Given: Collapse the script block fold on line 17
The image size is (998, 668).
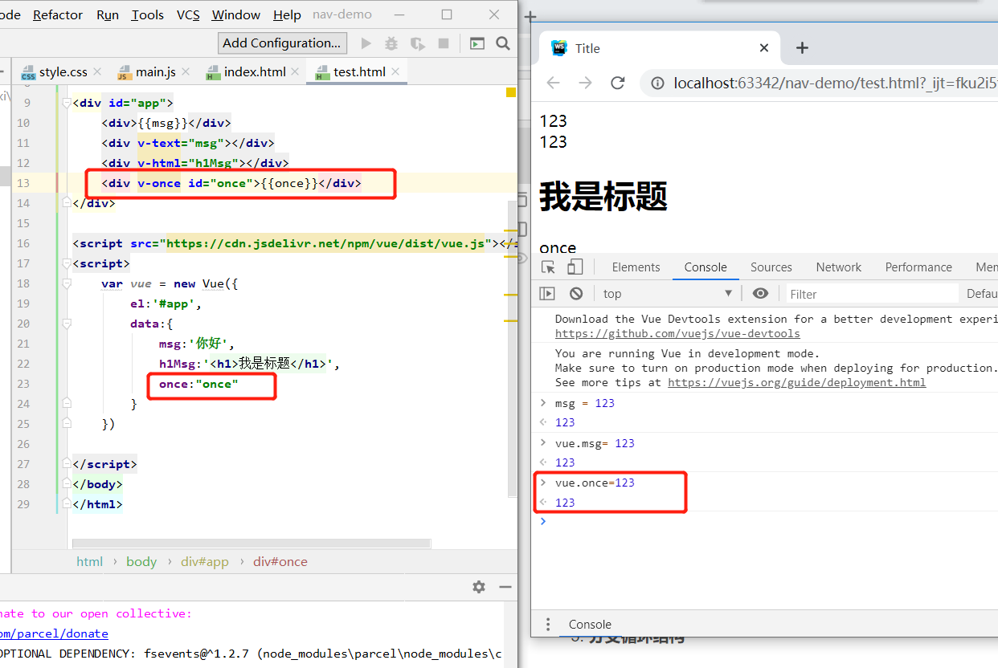Looking at the screenshot, I should 67,263.
